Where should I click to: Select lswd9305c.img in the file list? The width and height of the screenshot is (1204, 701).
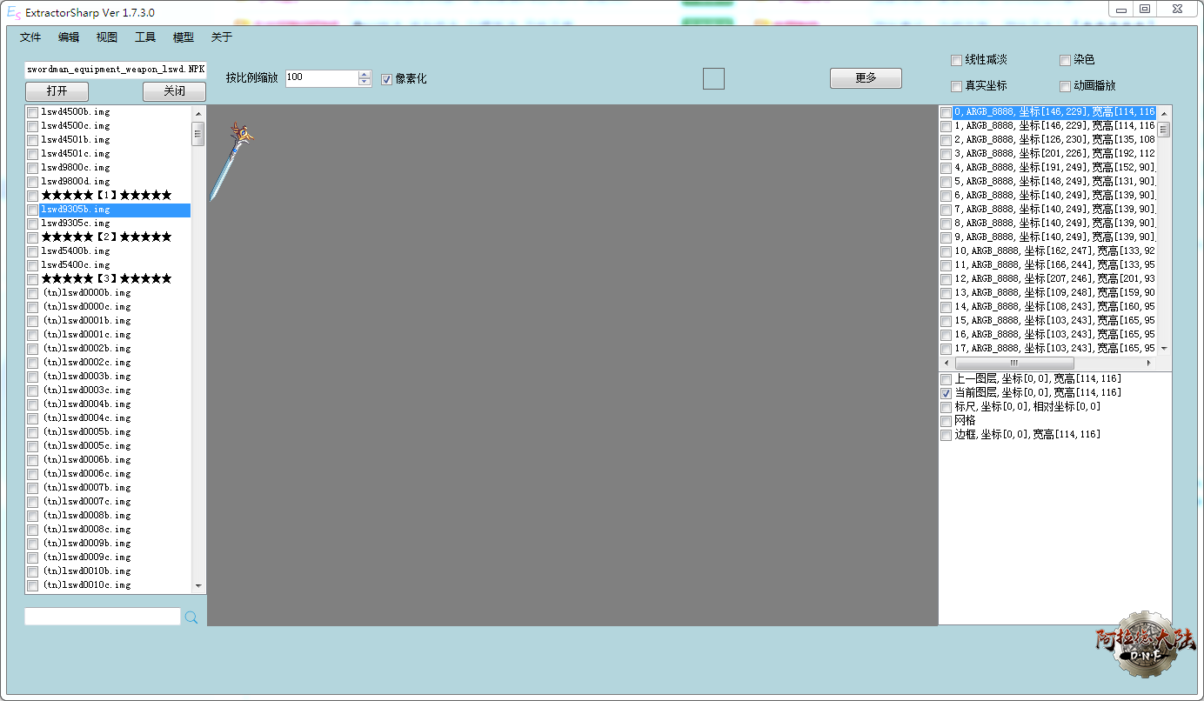click(x=77, y=224)
